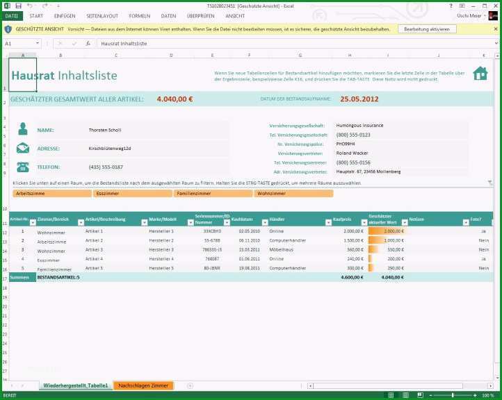Click the horizontal scrollbar right arrow
Image resolution: width=502 pixels, height=400 pixels.
point(490,386)
